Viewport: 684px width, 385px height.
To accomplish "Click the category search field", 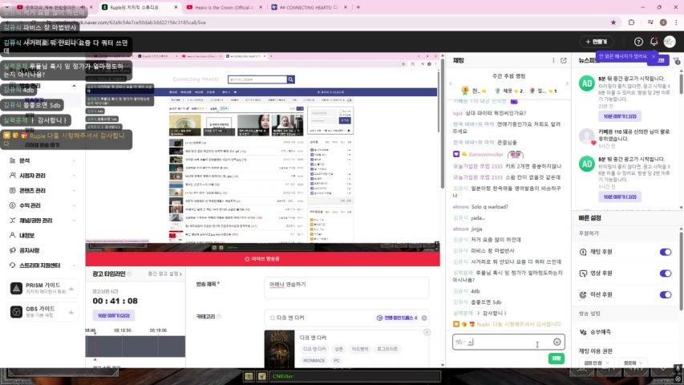I will coord(346,318).
